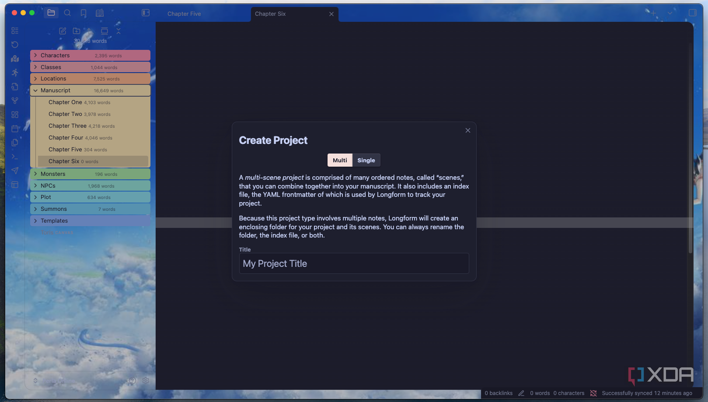Toggle editing mode pencil in status bar

[x=521, y=393]
